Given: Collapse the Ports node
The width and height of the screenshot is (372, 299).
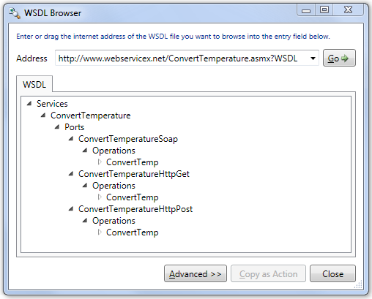Looking at the screenshot, I should pos(57,127).
